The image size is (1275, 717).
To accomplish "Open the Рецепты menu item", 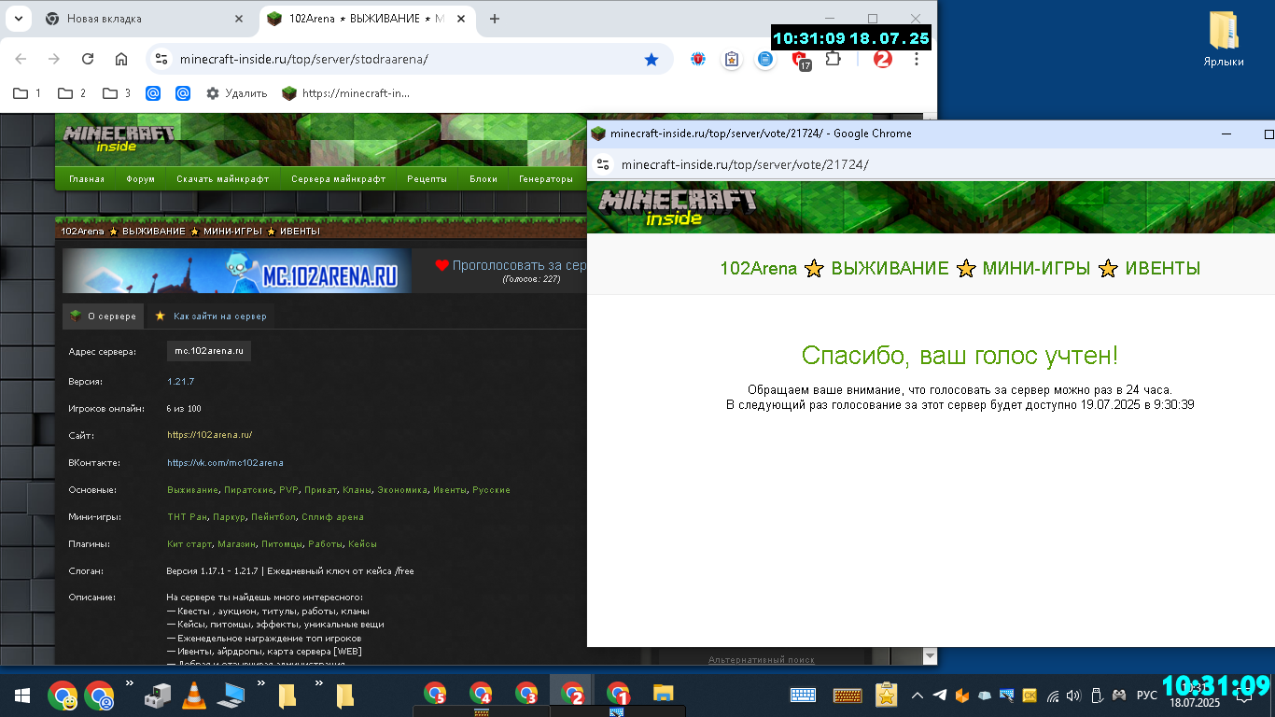I will [x=427, y=179].
